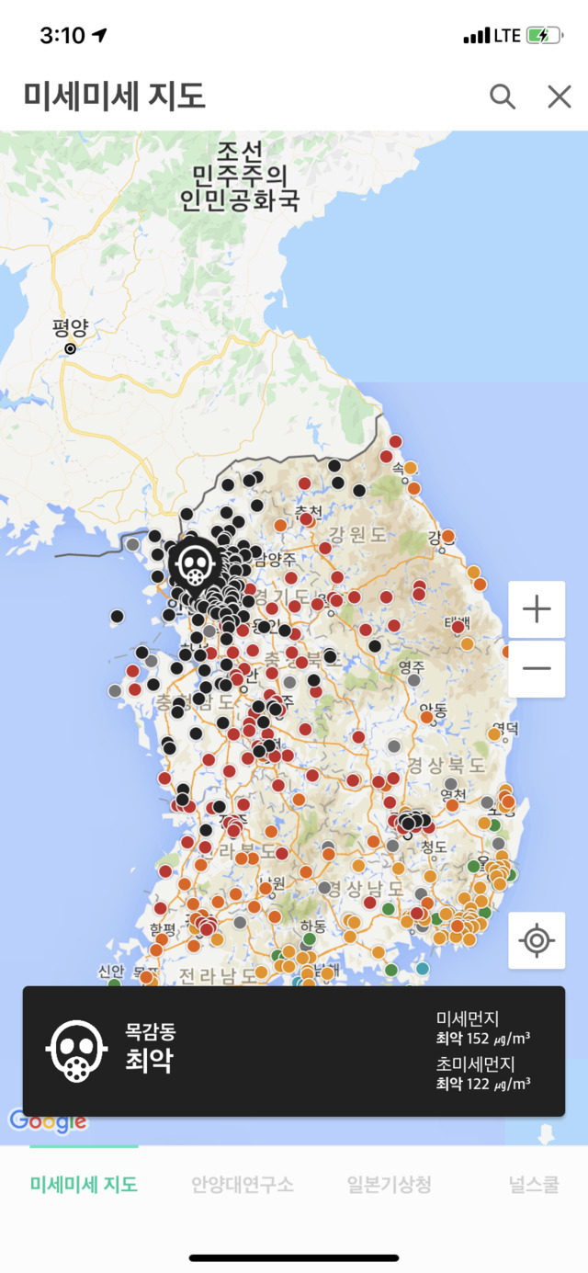Select the 평양 city marker
The image size is (588, 1273).
click(70, 348)
